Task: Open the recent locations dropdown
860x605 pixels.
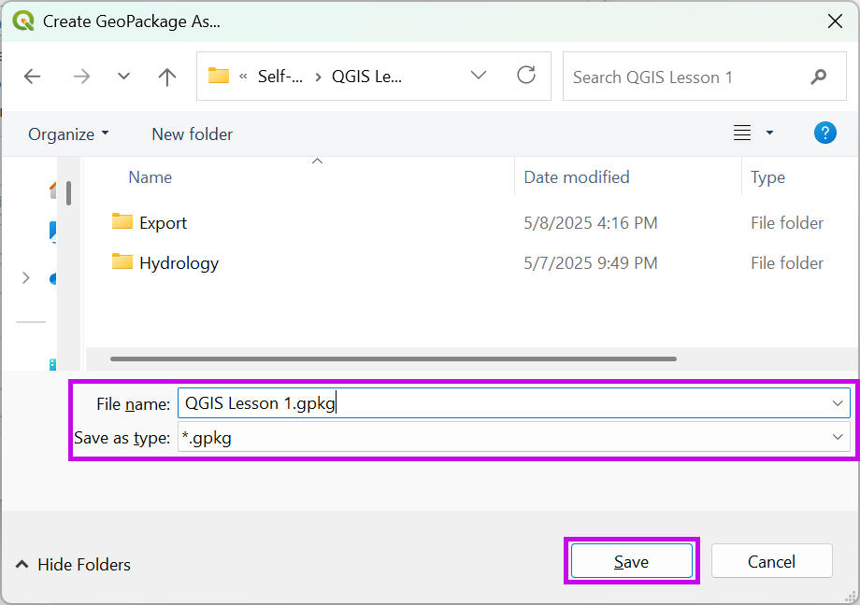Action: 123,77
